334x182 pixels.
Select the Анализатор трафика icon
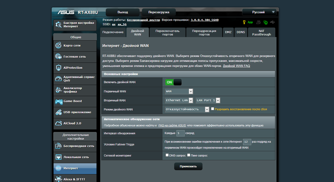click(58, 90)
